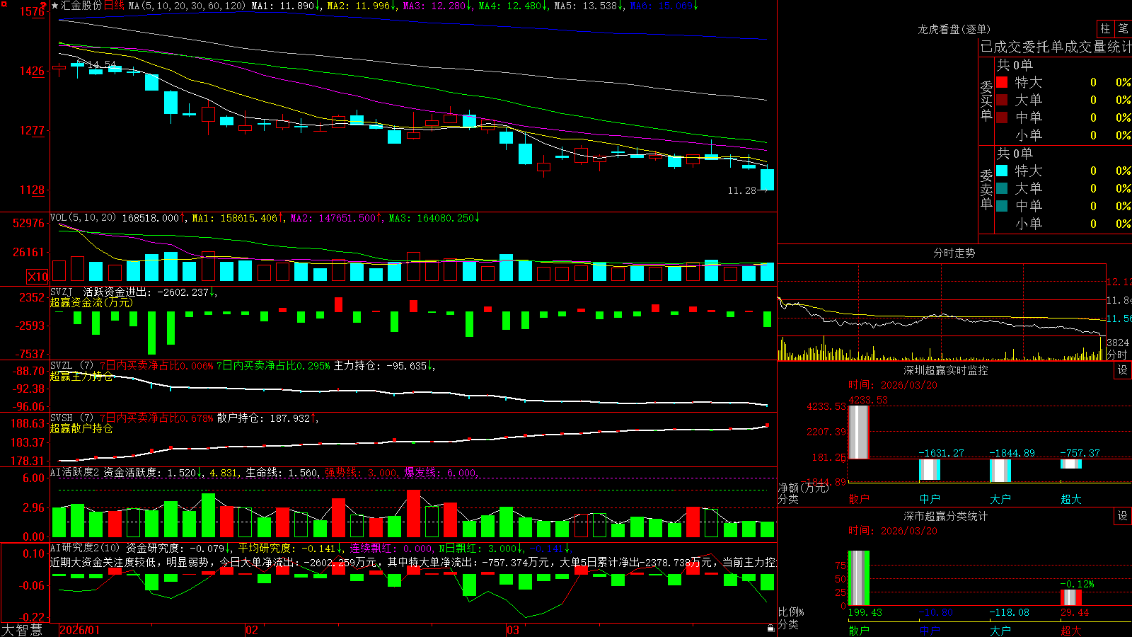The width and height of the screenshot is (1132, 637).
Task: Toggle the 笔 tick display mode
Action: click(x=1123, y=28)
